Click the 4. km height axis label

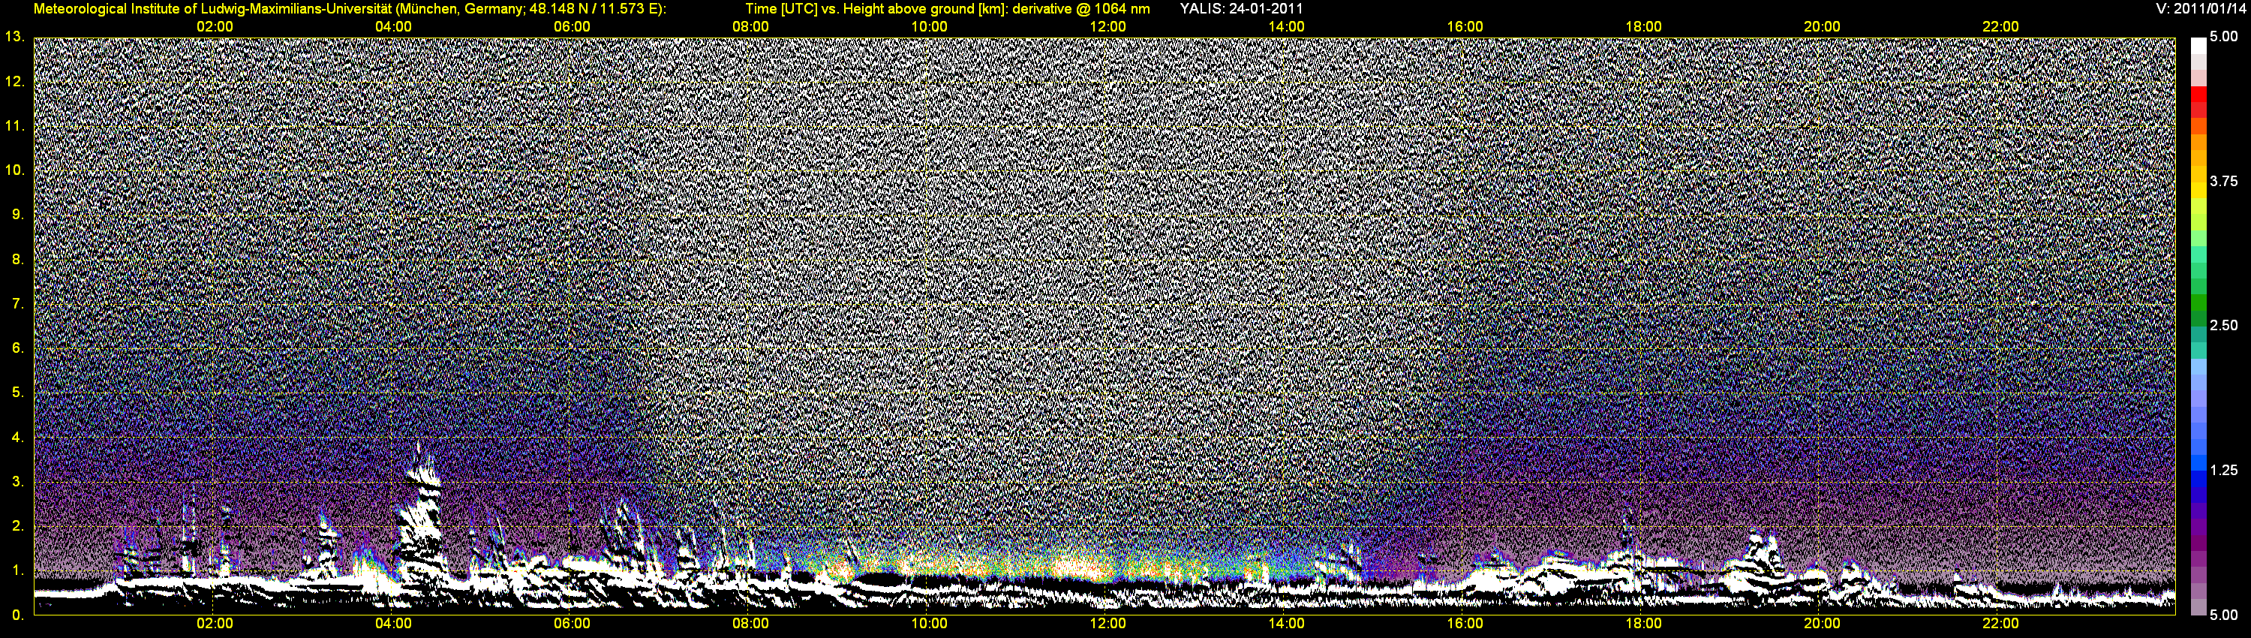click(x=17, y=437)
